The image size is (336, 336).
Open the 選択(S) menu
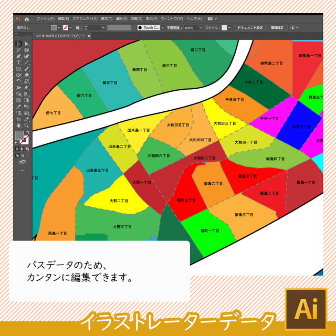pos(122,19)
